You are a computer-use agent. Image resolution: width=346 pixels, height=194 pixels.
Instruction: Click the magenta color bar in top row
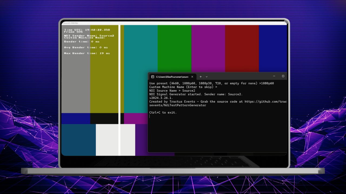(208, 48)
